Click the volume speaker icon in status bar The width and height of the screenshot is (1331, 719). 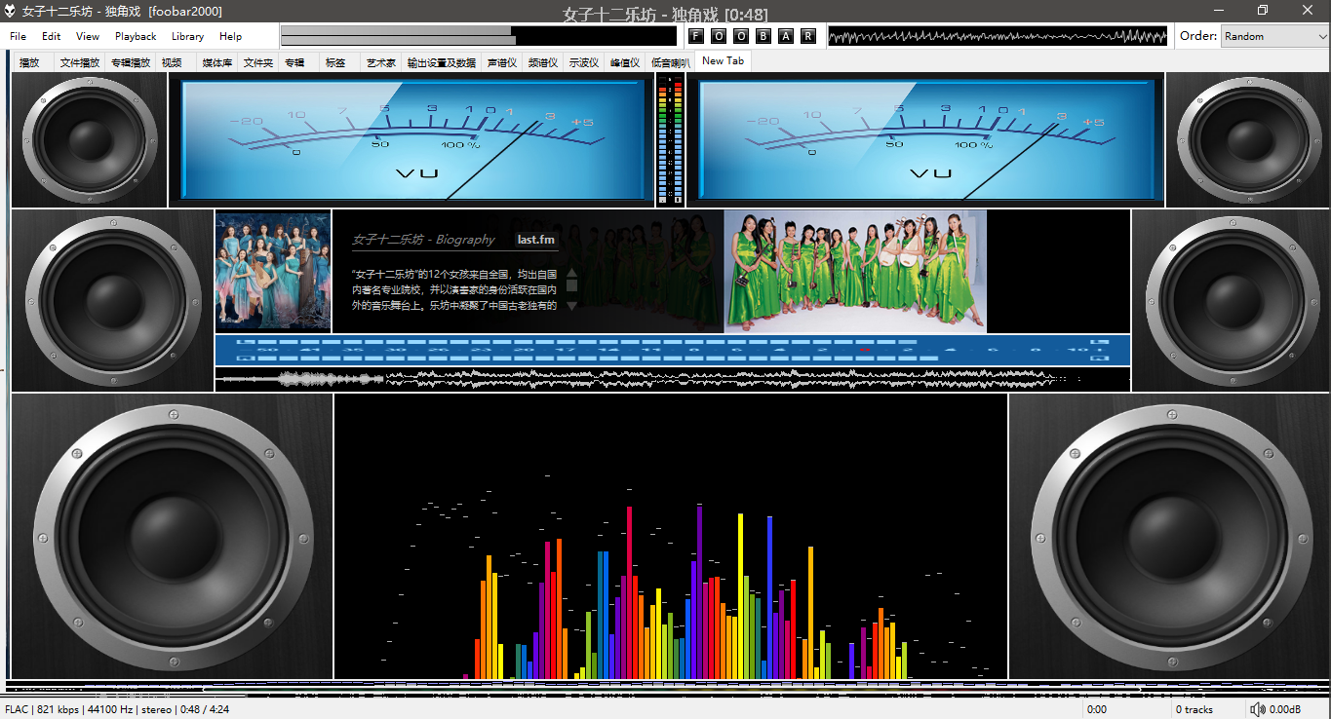[x=1258, y=709]
